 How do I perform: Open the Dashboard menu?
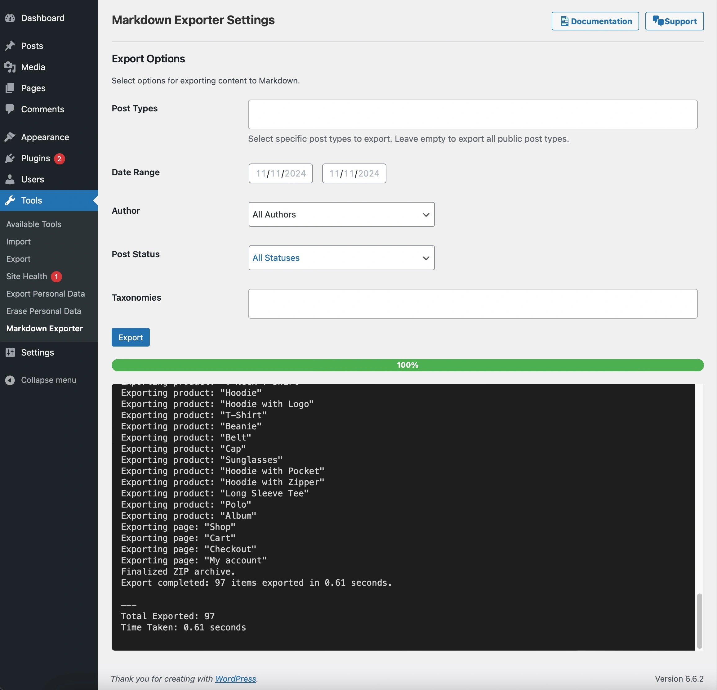[49, 18]
